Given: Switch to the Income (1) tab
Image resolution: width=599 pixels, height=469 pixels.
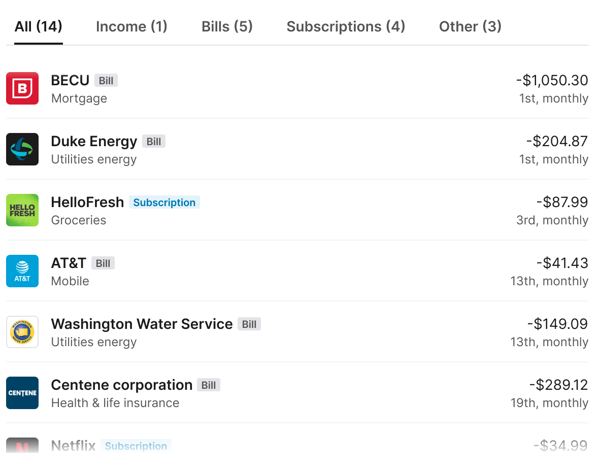Looking at the screenshot, I should (131, 26).
